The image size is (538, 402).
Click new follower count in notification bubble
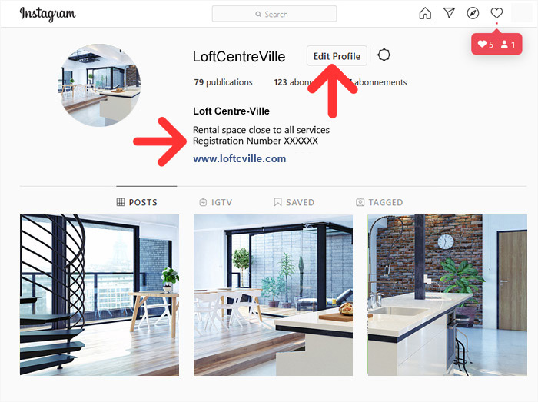tap(508, 45)
